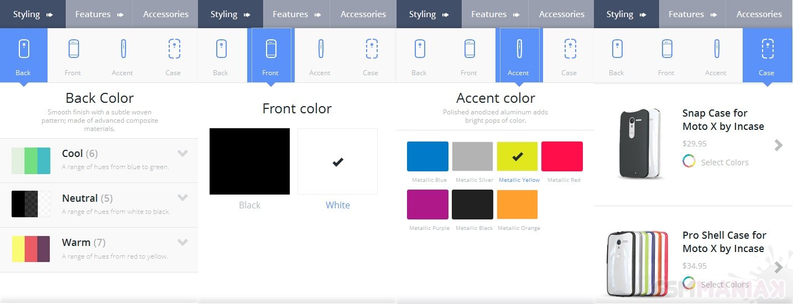Viewport: 793px width, 304px height.
Task: Open the Accessories tab above the Snap Case listing
Action: click(759, 14)
